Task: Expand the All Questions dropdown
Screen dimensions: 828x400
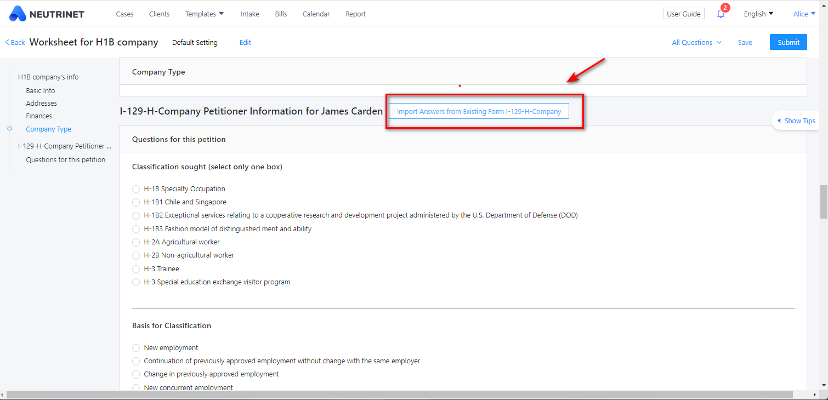Action: pos(696,42)
